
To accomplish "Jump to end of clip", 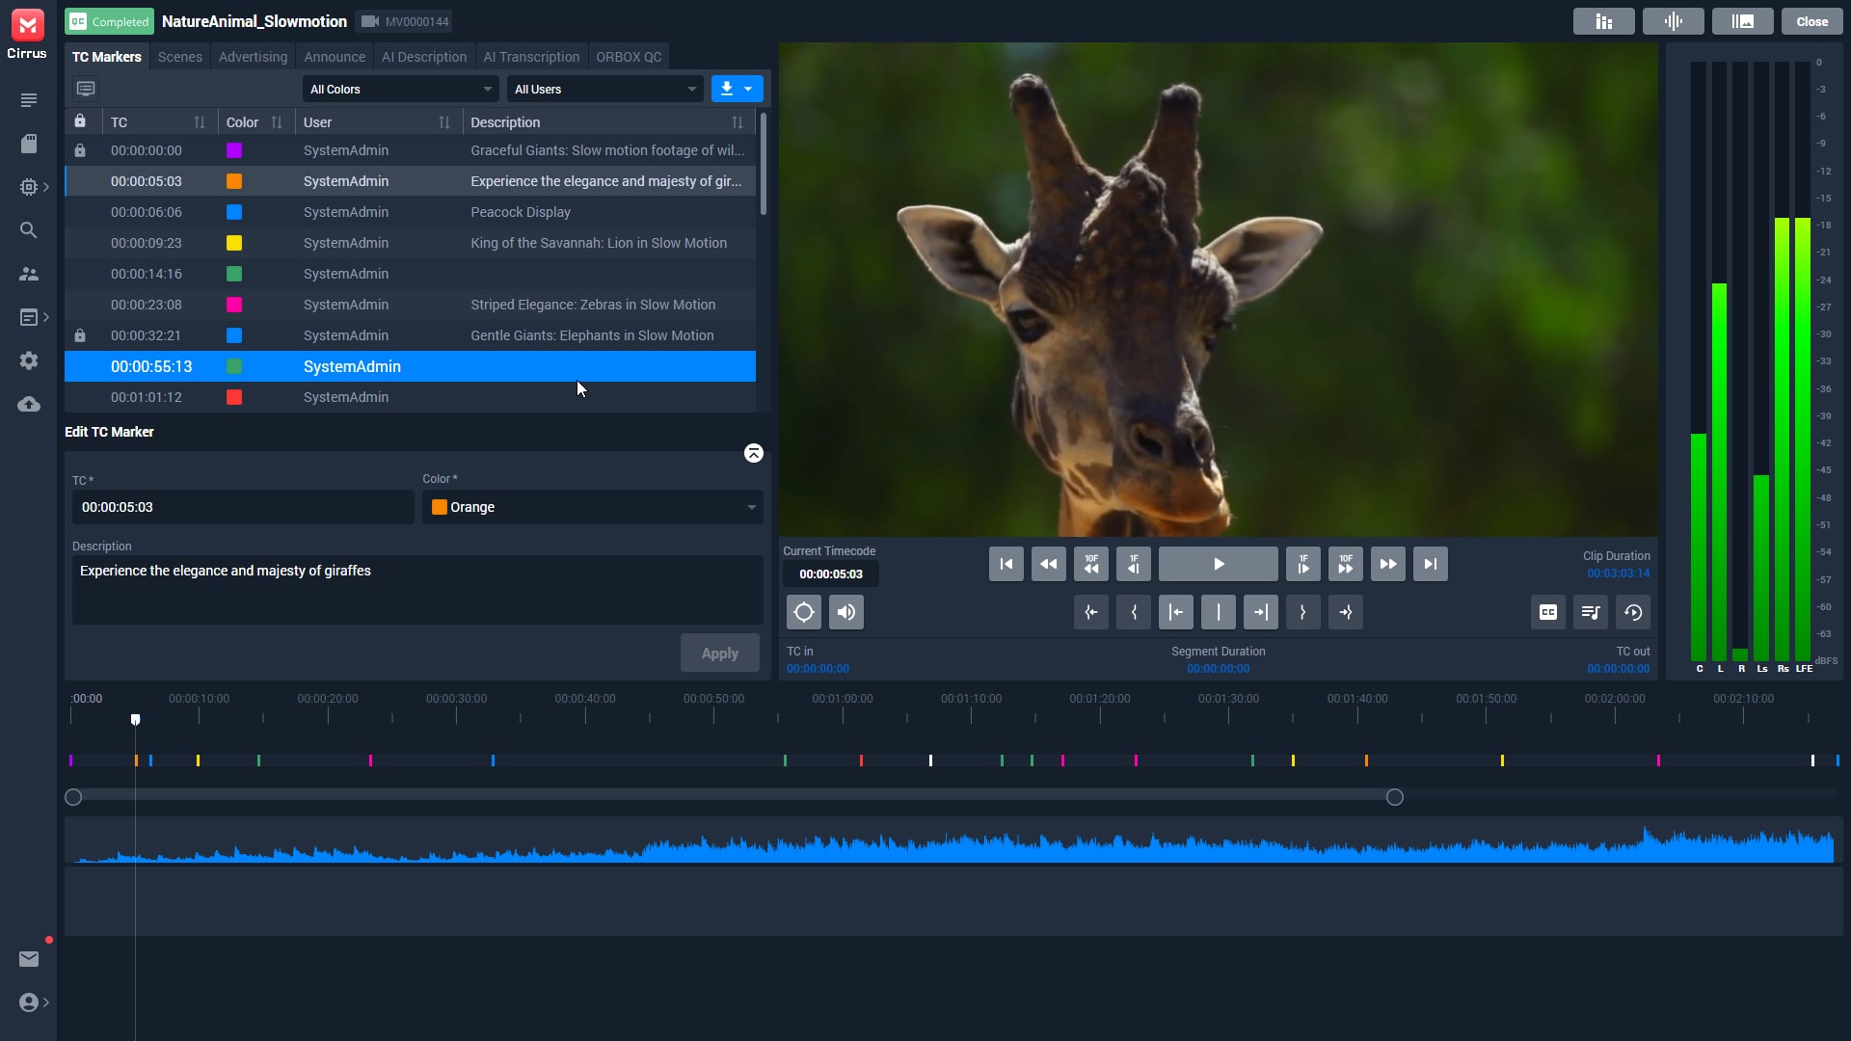I will tap(1430, 564).
